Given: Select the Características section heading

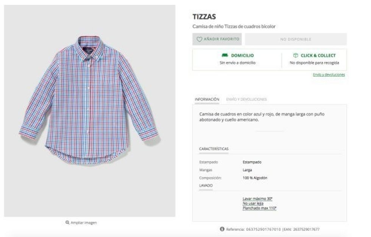Looking at the screenshot, I should coord(214,149).
